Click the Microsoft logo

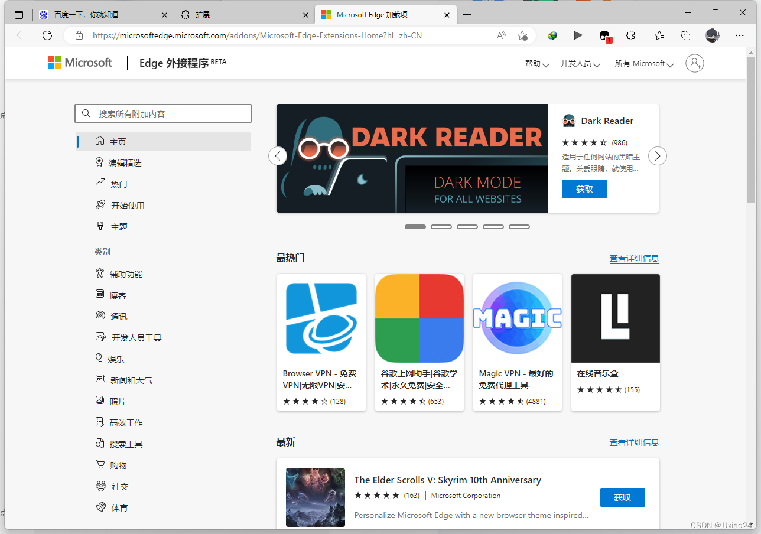pos(80,63)
